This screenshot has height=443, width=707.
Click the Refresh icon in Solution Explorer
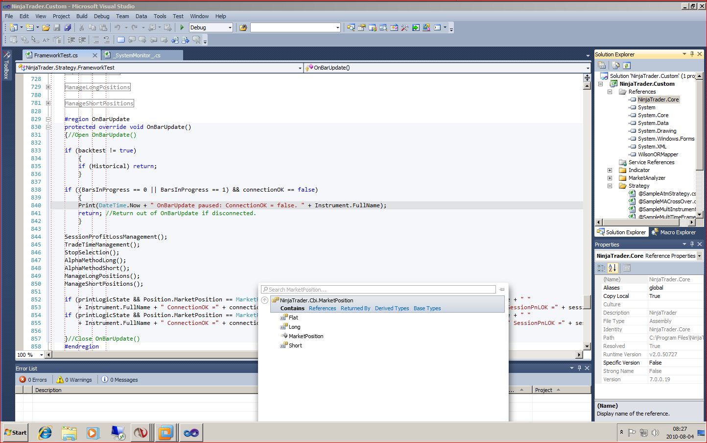point(627,65)
